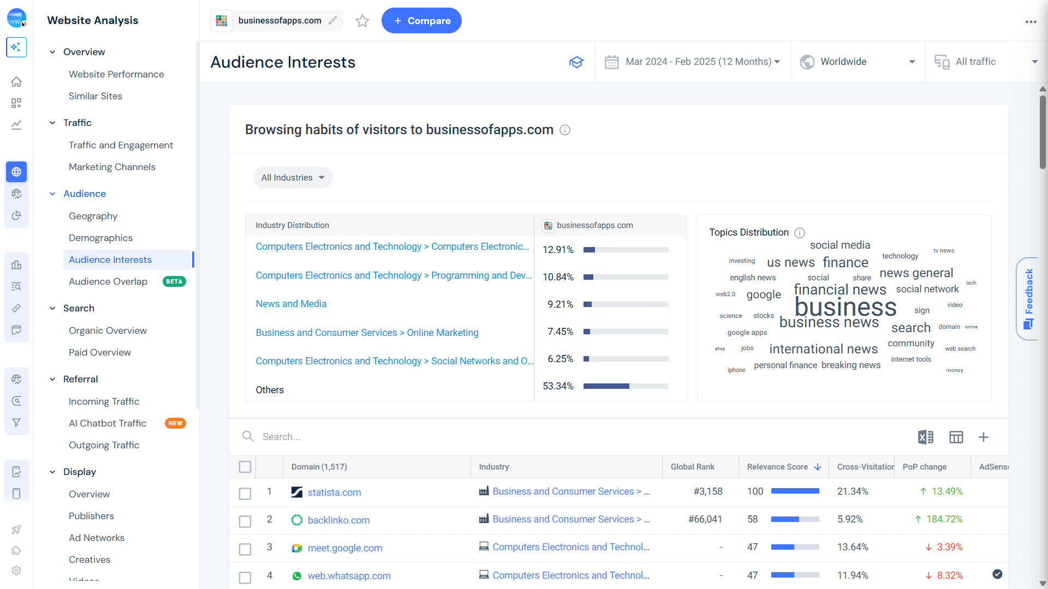The height and width of the screenshot is (589, 1048).
Task: Open the funnel filter icon in left rail
Action: click(16, 423)
